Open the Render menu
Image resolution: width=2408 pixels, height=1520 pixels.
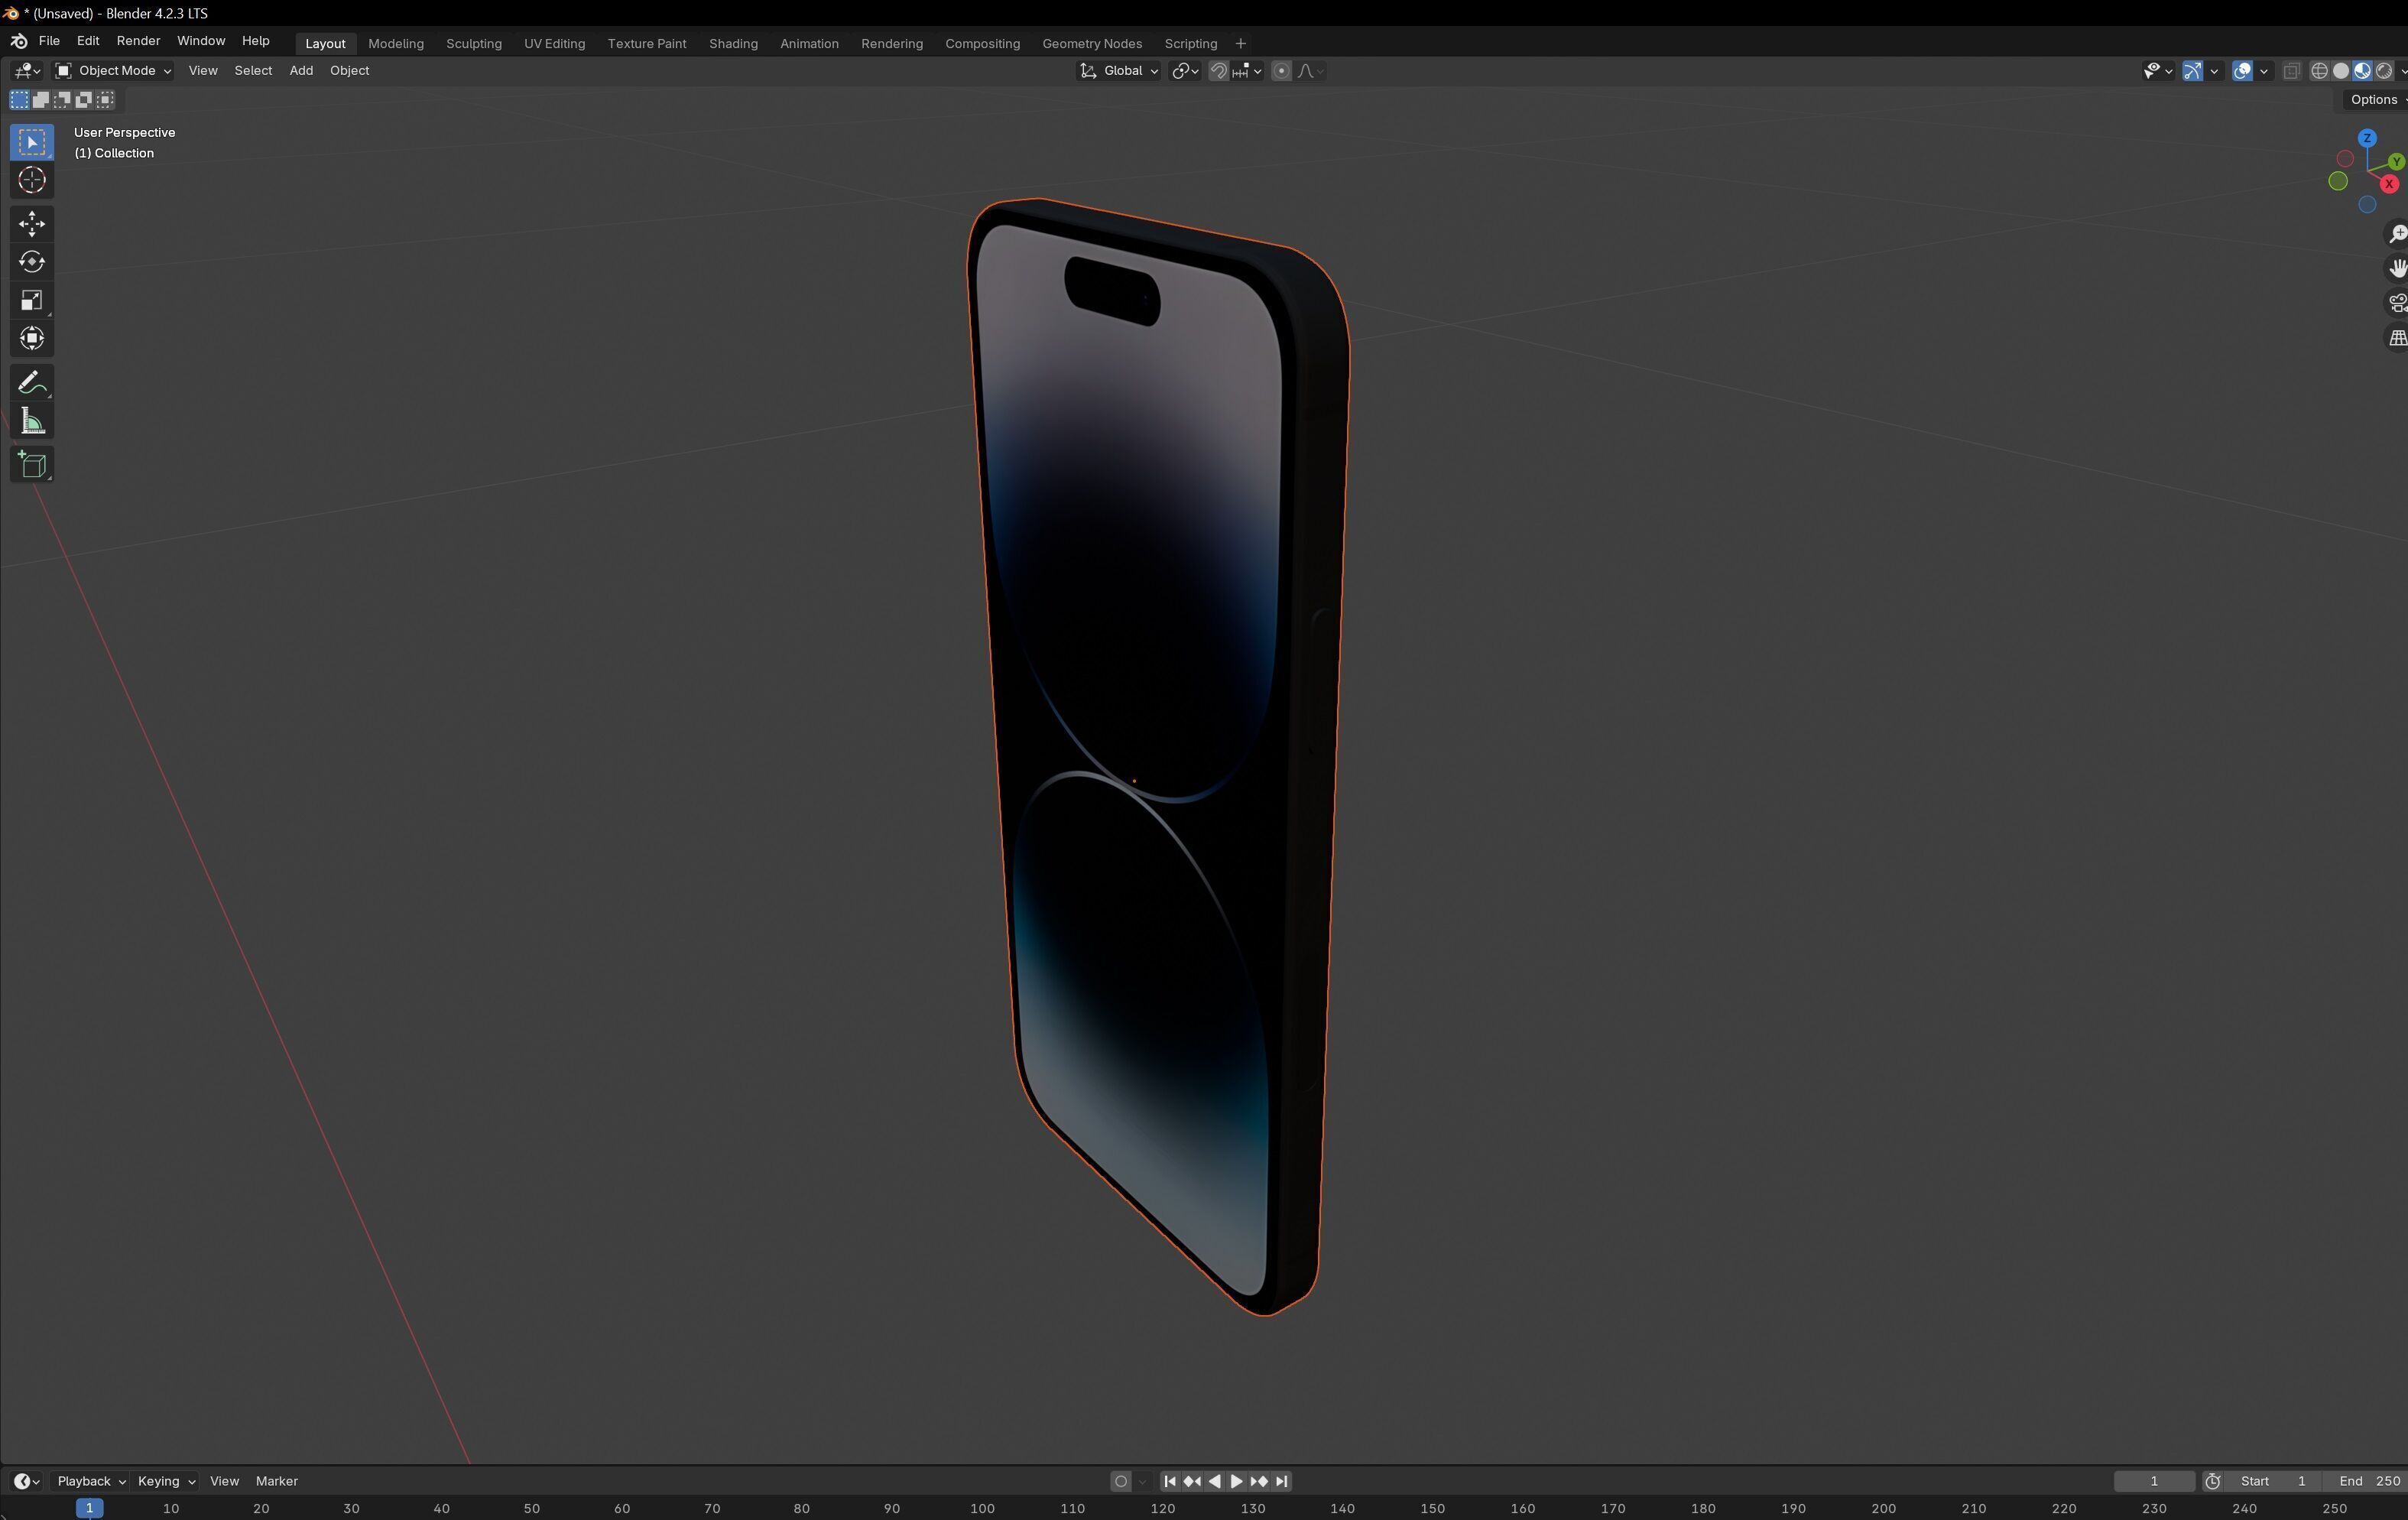coord(138,41)
